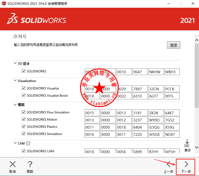Screen dimensions: 199x176
Task: Uncheck SOLIDWORKS Plastics checkbox
Action: pyautogui.click(x=23, y=126)
